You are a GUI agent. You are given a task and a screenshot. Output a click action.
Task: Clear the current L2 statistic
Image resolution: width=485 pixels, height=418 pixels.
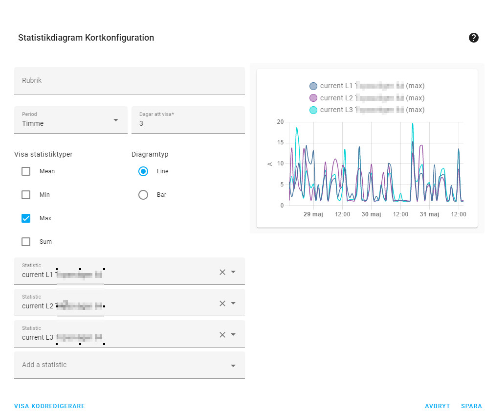point(222,303)
